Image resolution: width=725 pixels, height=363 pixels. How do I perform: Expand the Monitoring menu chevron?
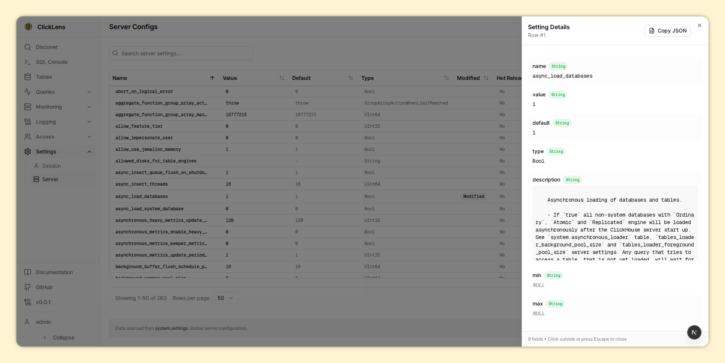coord(89,107)
